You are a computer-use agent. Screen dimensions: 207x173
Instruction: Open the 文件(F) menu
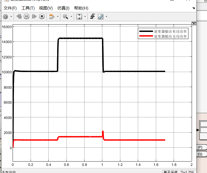(x=10, y=8)
